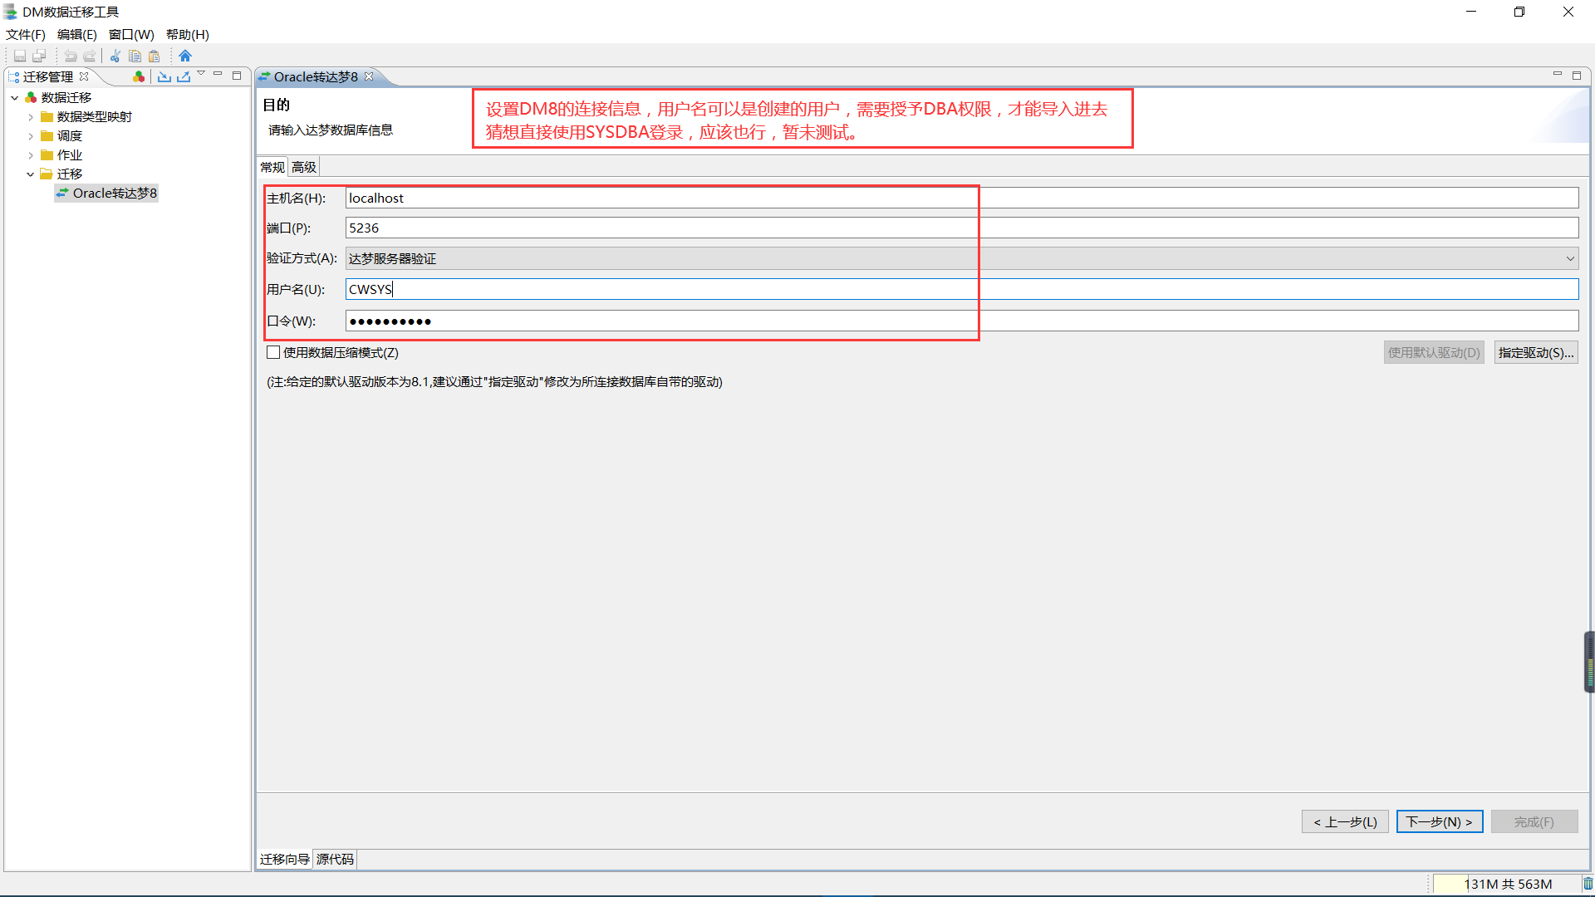Open the 文件(F) menu
Screen dimensions: 1595x897
25,34
